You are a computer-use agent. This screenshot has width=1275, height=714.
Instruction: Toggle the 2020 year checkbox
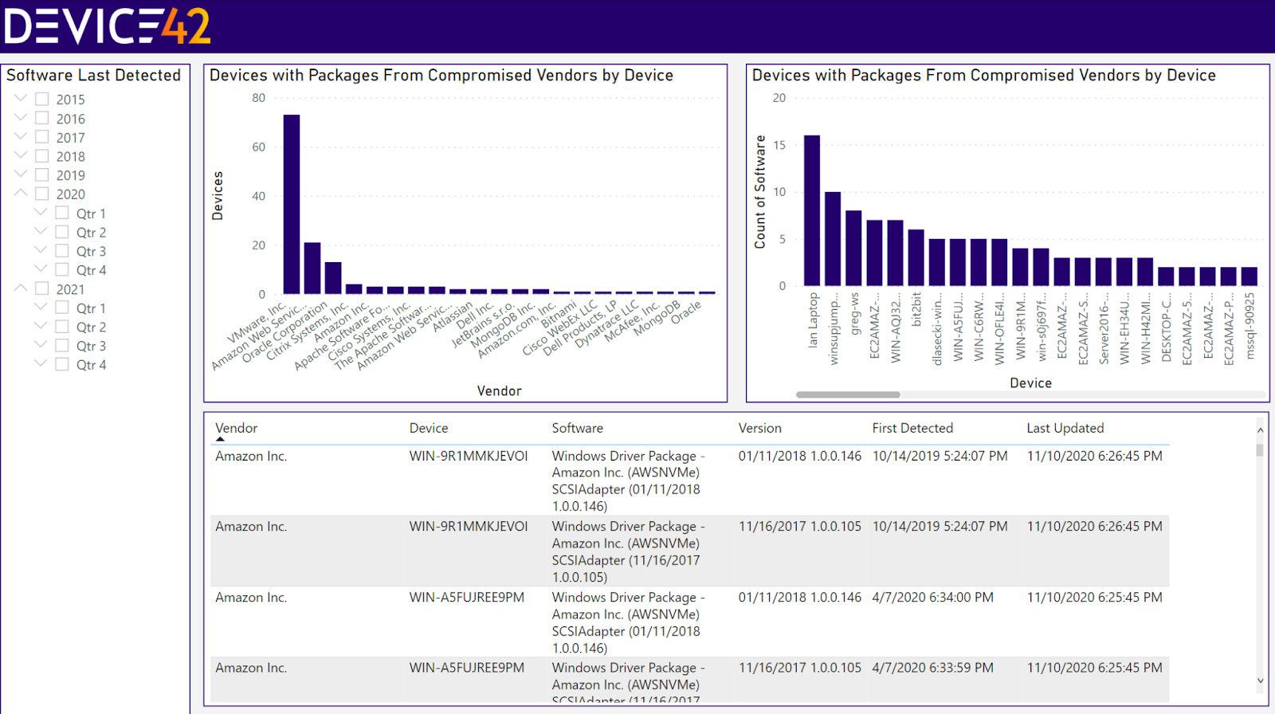tap(42, 194)
